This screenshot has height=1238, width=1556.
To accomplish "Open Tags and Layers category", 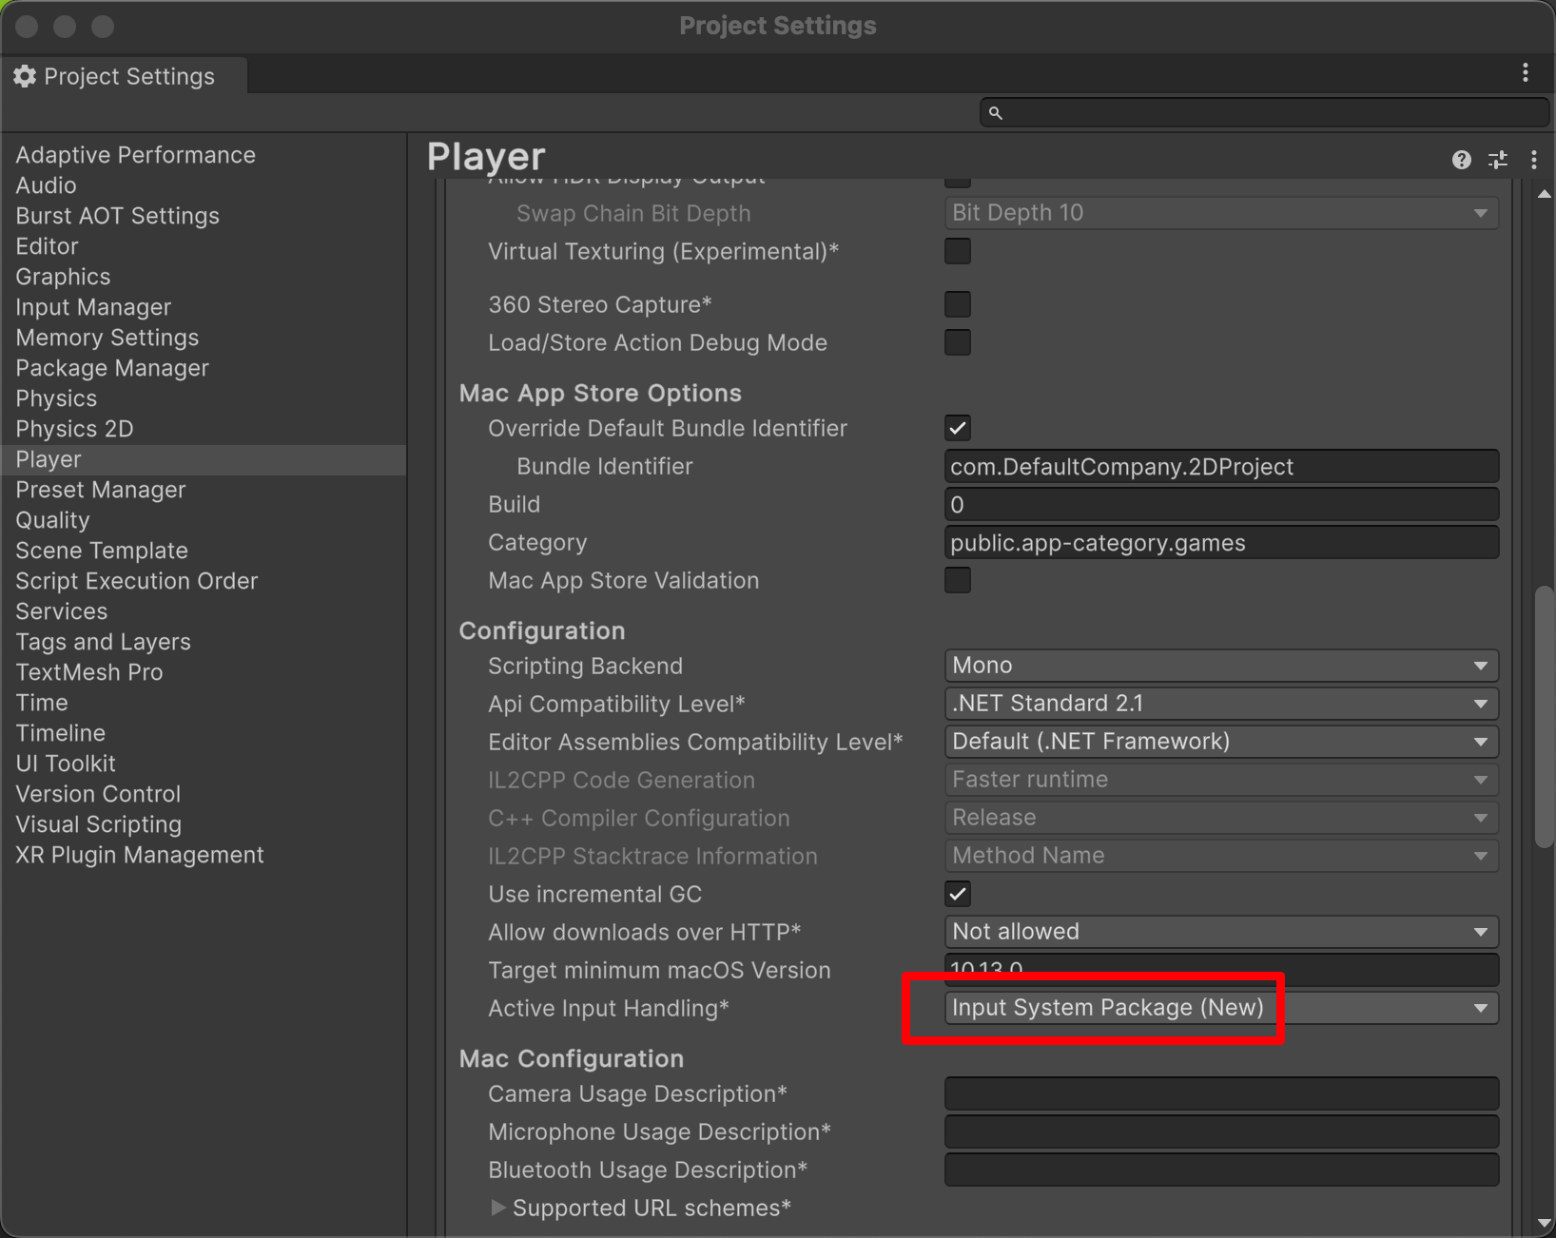I will 103,642.
